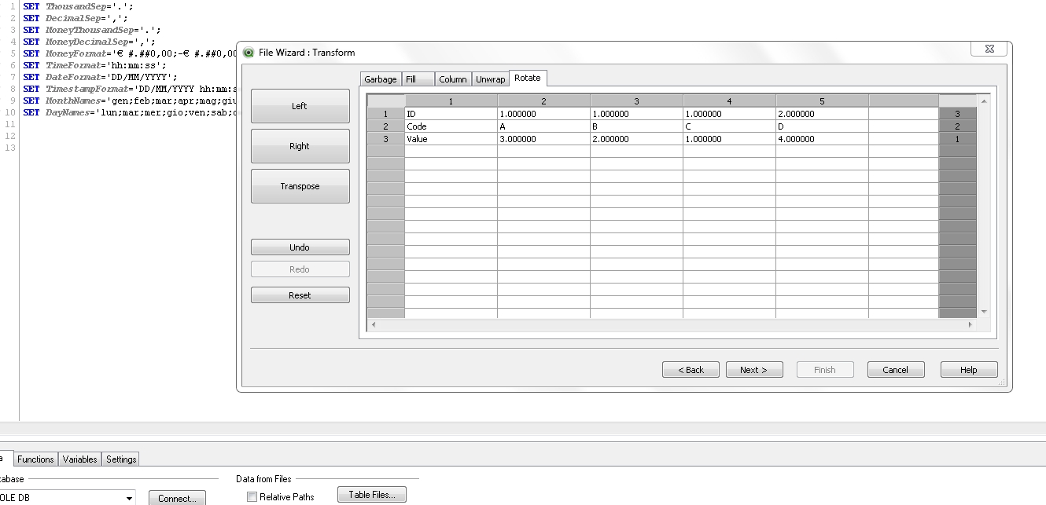
Task: Select the 'Code' cell in the table
Action: (x=451, y=126)
